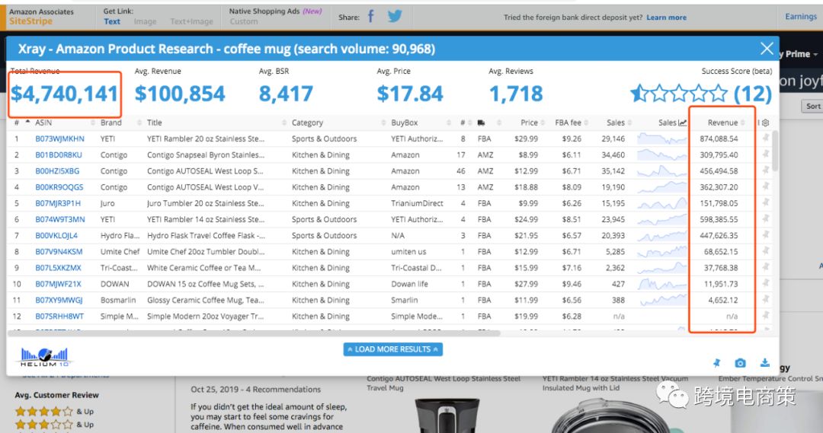
Task: Open Sort dropdown on Amazon page
Action: [812, 106]
